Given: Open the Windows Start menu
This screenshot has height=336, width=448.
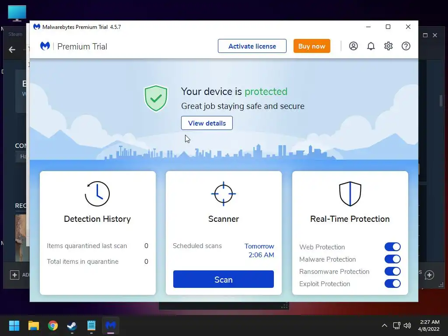Looking at the screenshot, I should click(x=14, y=325).
